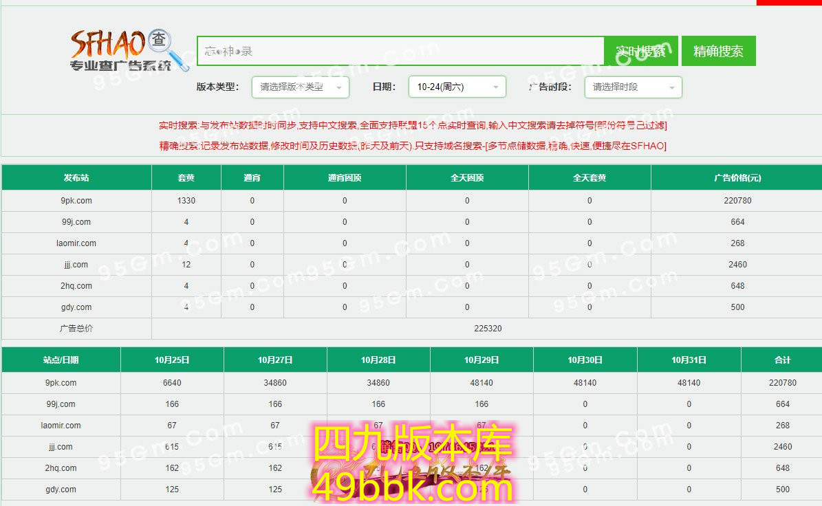The height and width of the screenshot is (506, 822).
Task: Select gdy.com in the top table
Action: (76, 307)
